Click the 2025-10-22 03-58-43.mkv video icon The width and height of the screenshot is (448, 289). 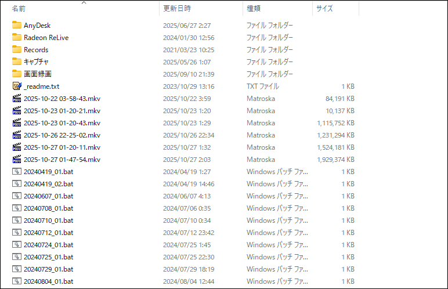(x=16, y=99)
